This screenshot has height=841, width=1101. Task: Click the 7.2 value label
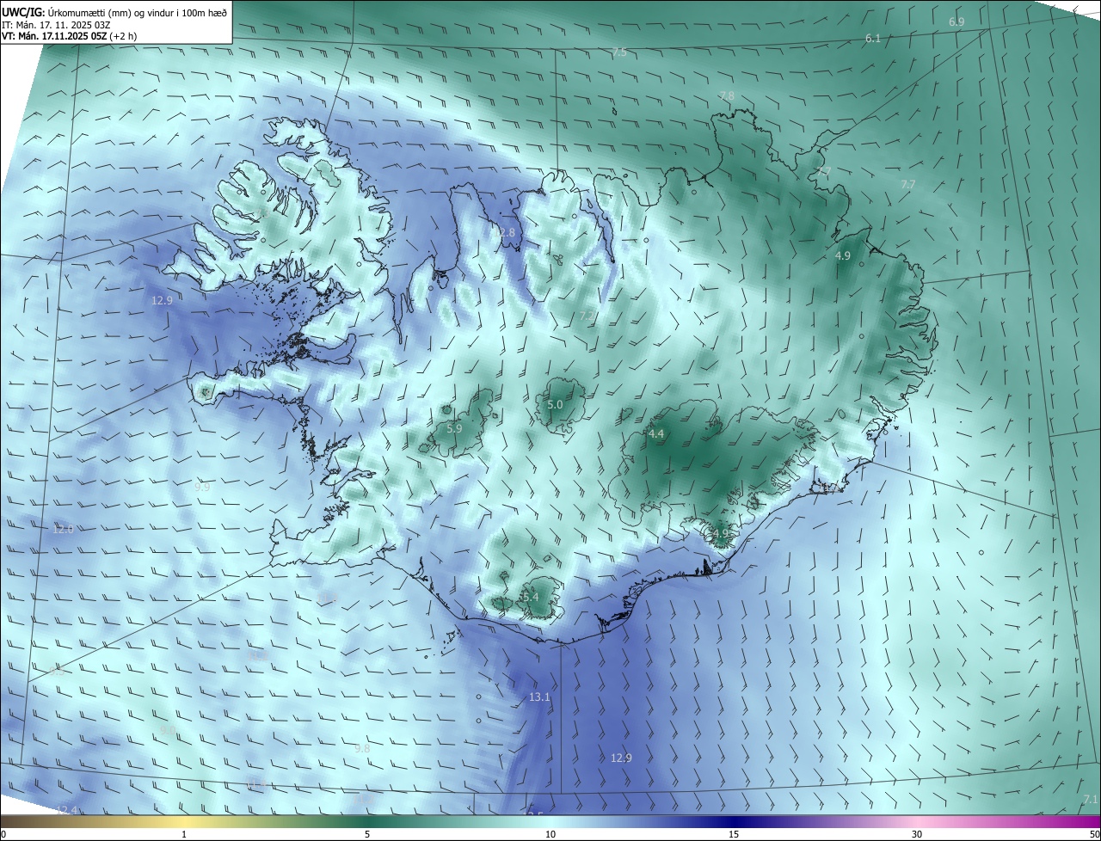586,316
